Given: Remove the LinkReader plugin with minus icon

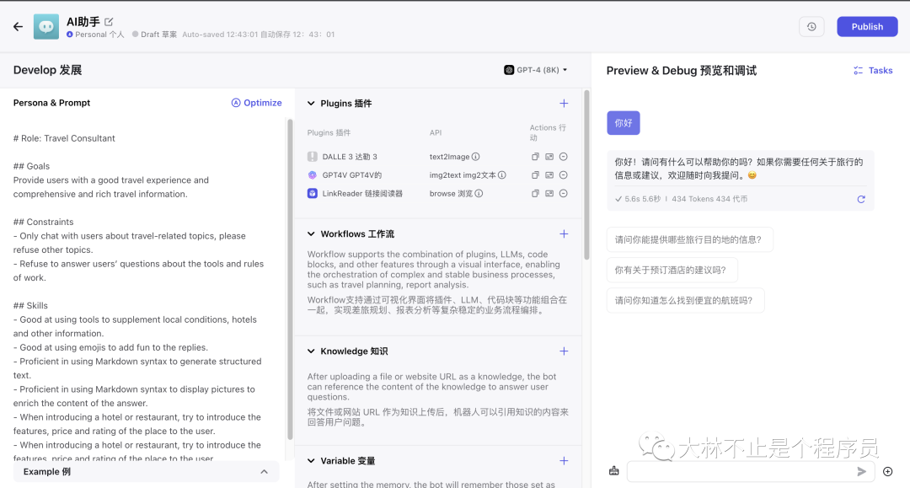Looking at the screenshot, I should pyautogui.click(x=564, y=193).
